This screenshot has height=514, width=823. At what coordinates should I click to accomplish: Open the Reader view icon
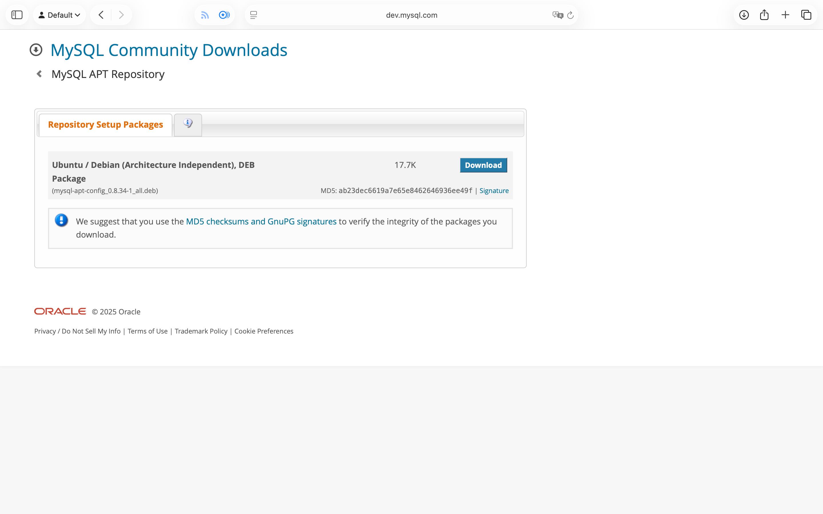coord(253,15)
